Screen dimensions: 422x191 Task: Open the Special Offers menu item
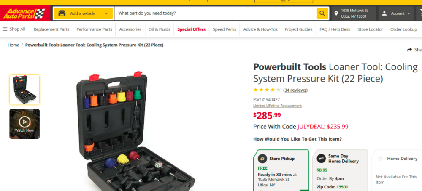pyautogui.click(x=191, y=29)
